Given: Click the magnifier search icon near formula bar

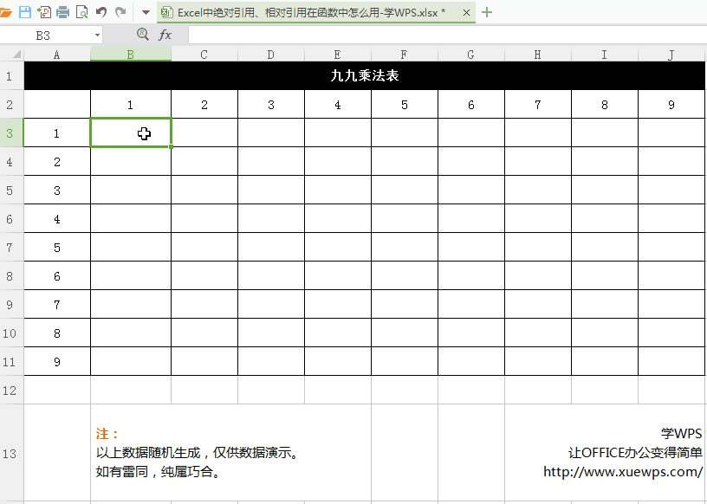Looking at the screenshot, I should 144,35.
